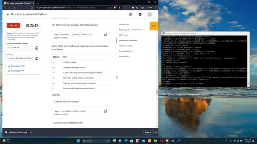Viewport: 257px width, 144px height.
Task: Open the browser extensions puzzle icon
Action: tap(133, 8)
